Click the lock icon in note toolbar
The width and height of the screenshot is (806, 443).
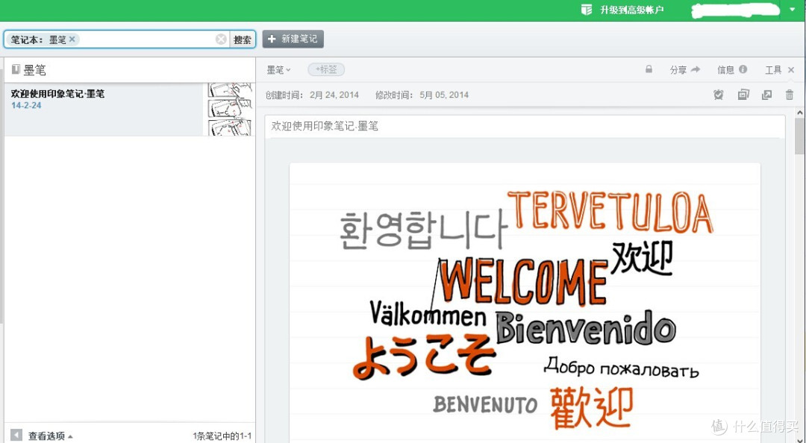(649, 69)
